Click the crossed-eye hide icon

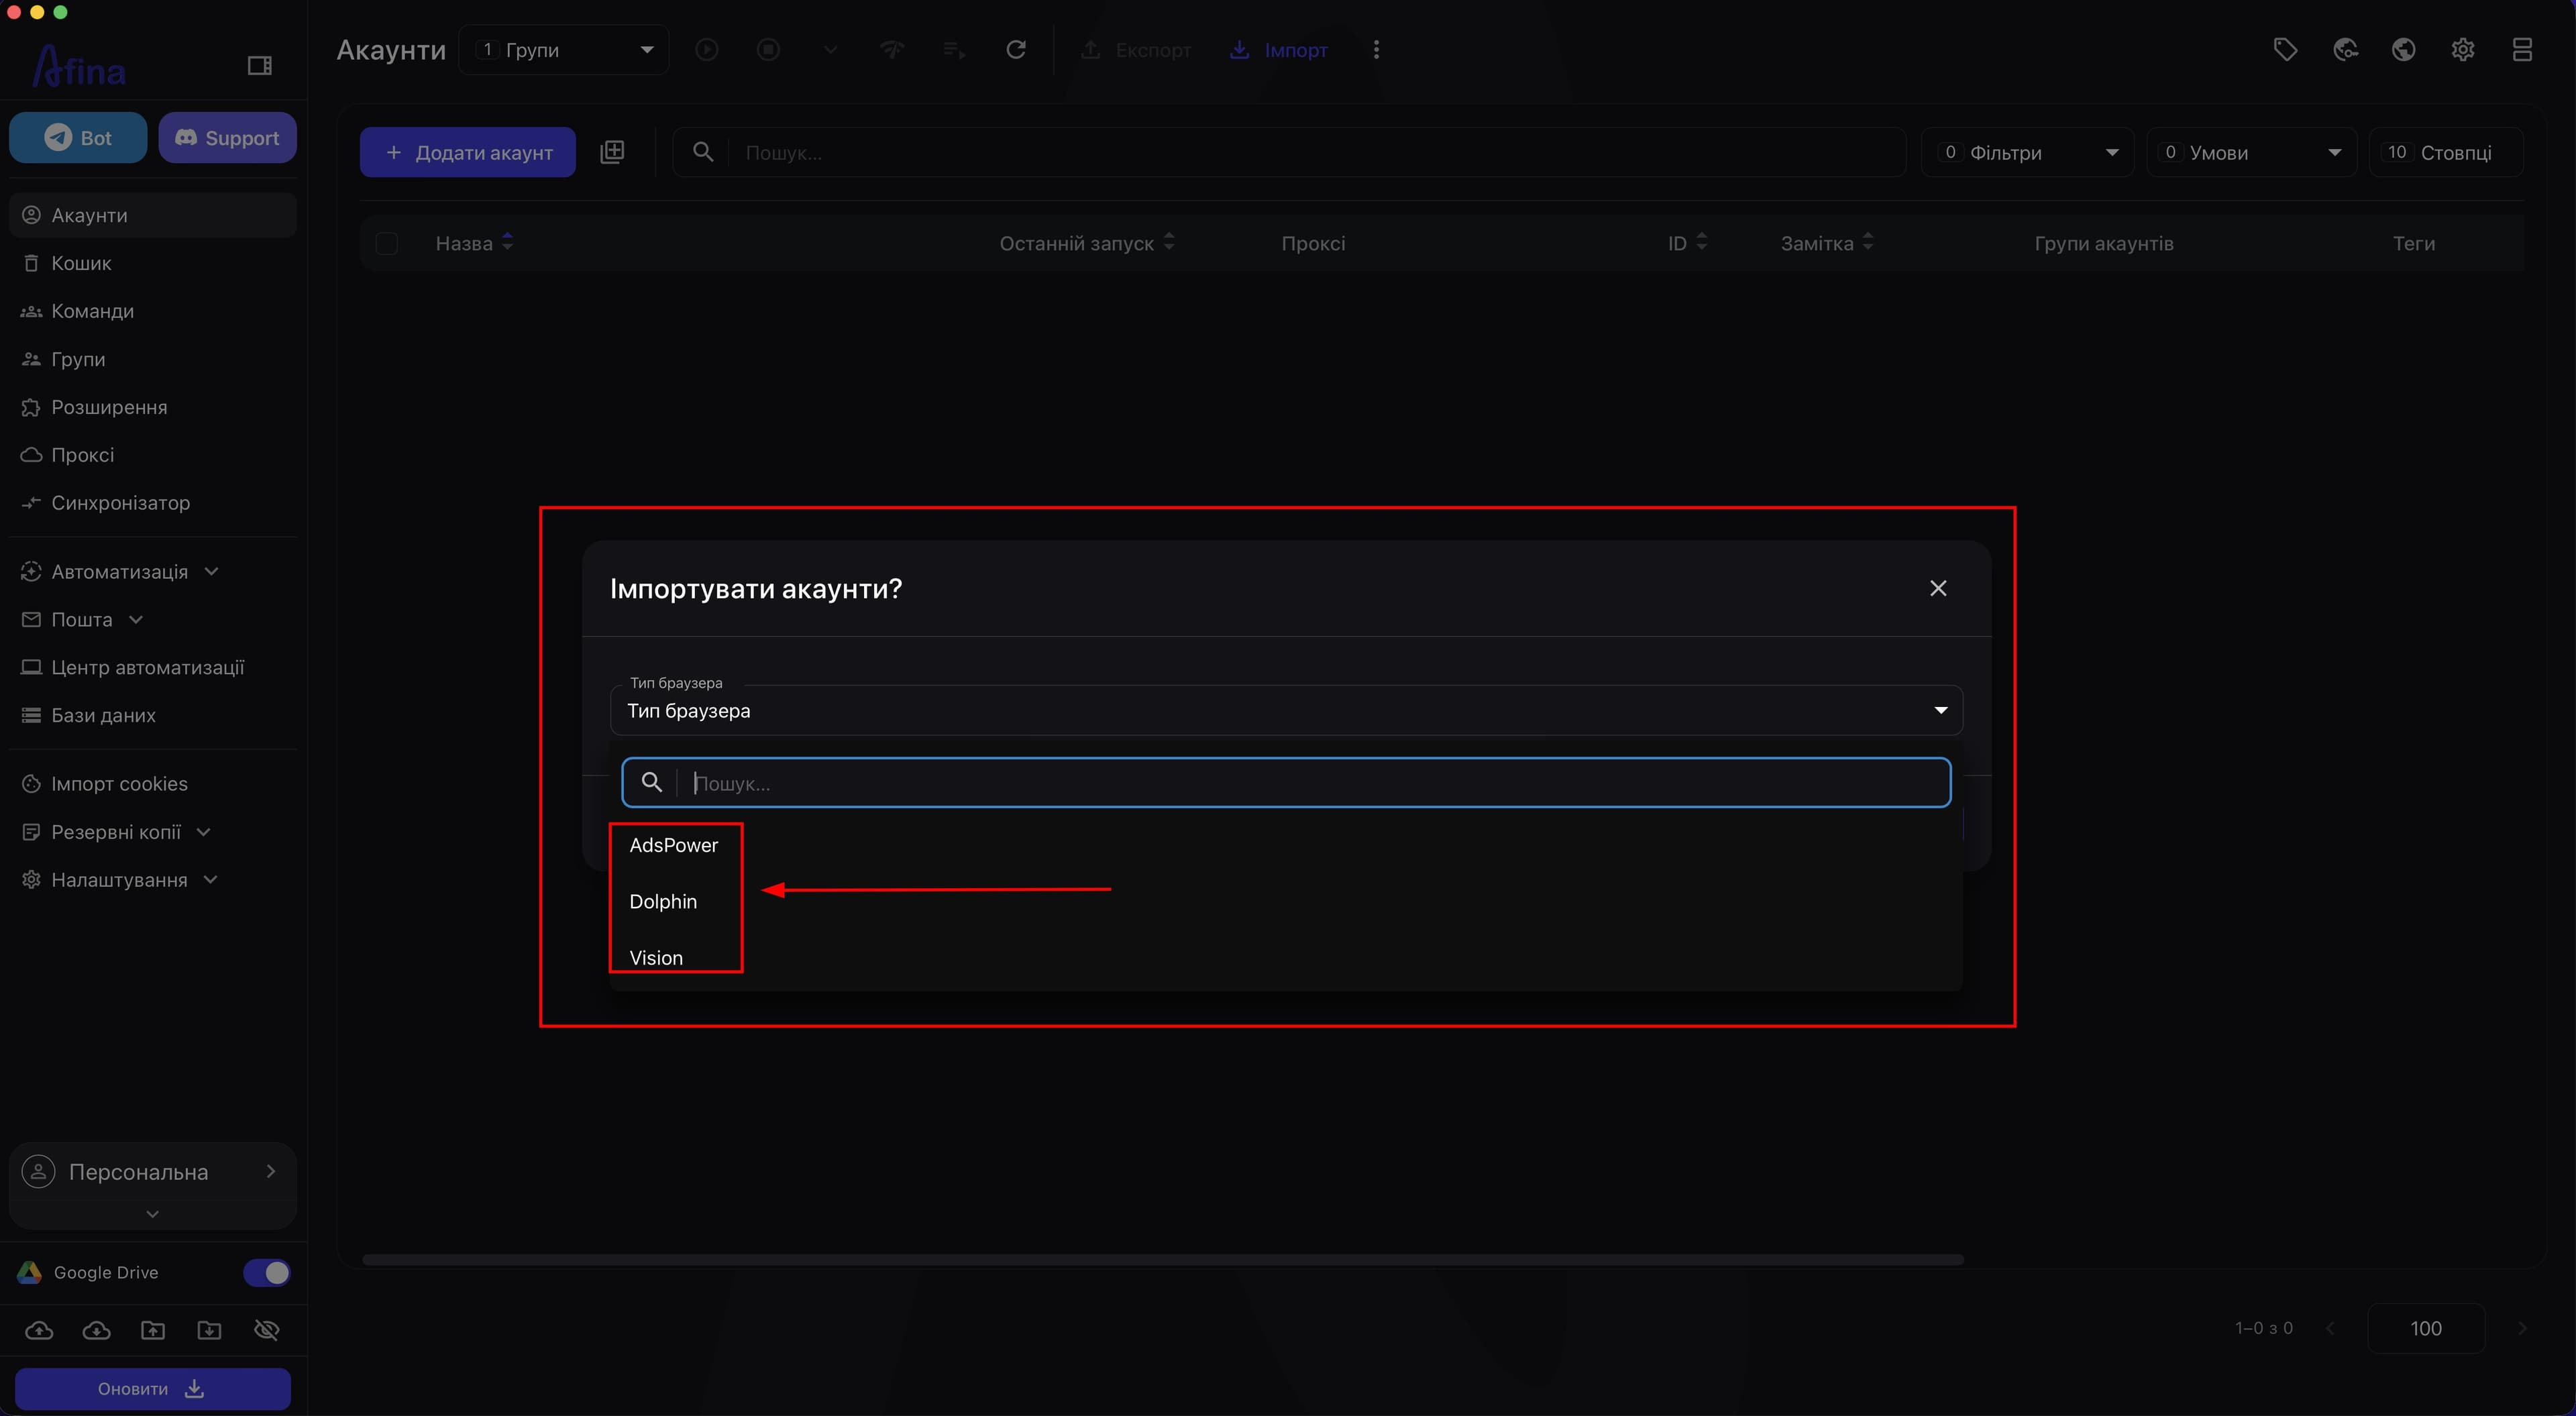(267, 1330)
